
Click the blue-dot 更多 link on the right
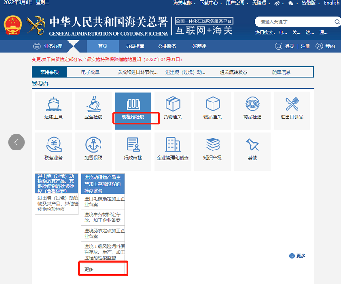click(x=297, y=256)
